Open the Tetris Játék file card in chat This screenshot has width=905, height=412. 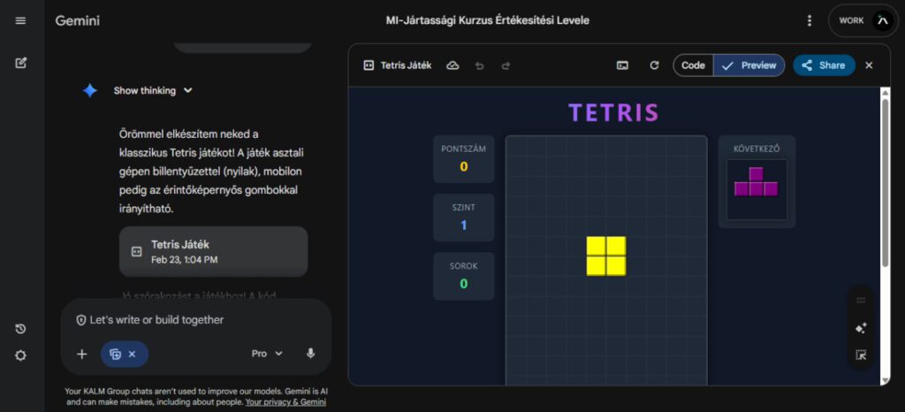213,251
